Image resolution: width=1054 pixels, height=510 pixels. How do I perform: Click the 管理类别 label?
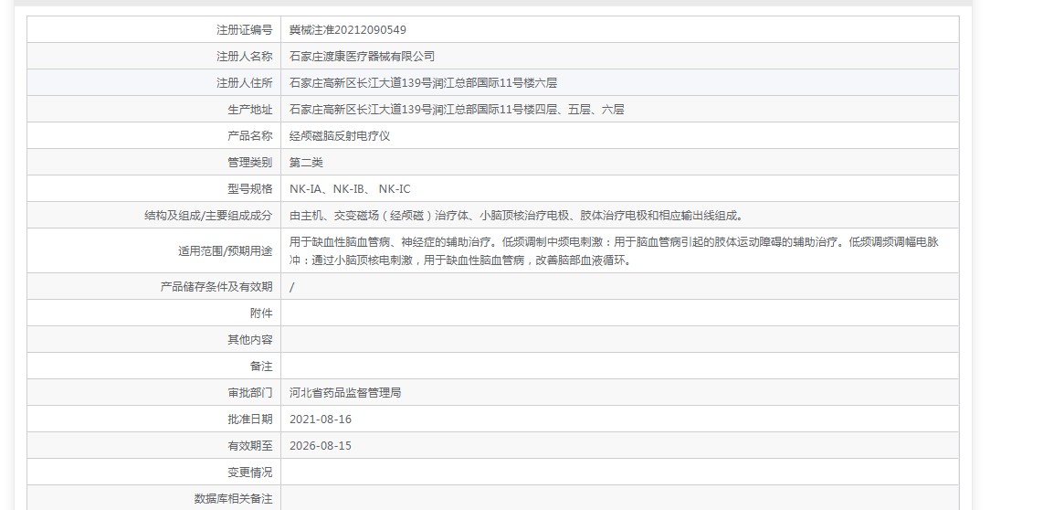click(x=250, y=162)
